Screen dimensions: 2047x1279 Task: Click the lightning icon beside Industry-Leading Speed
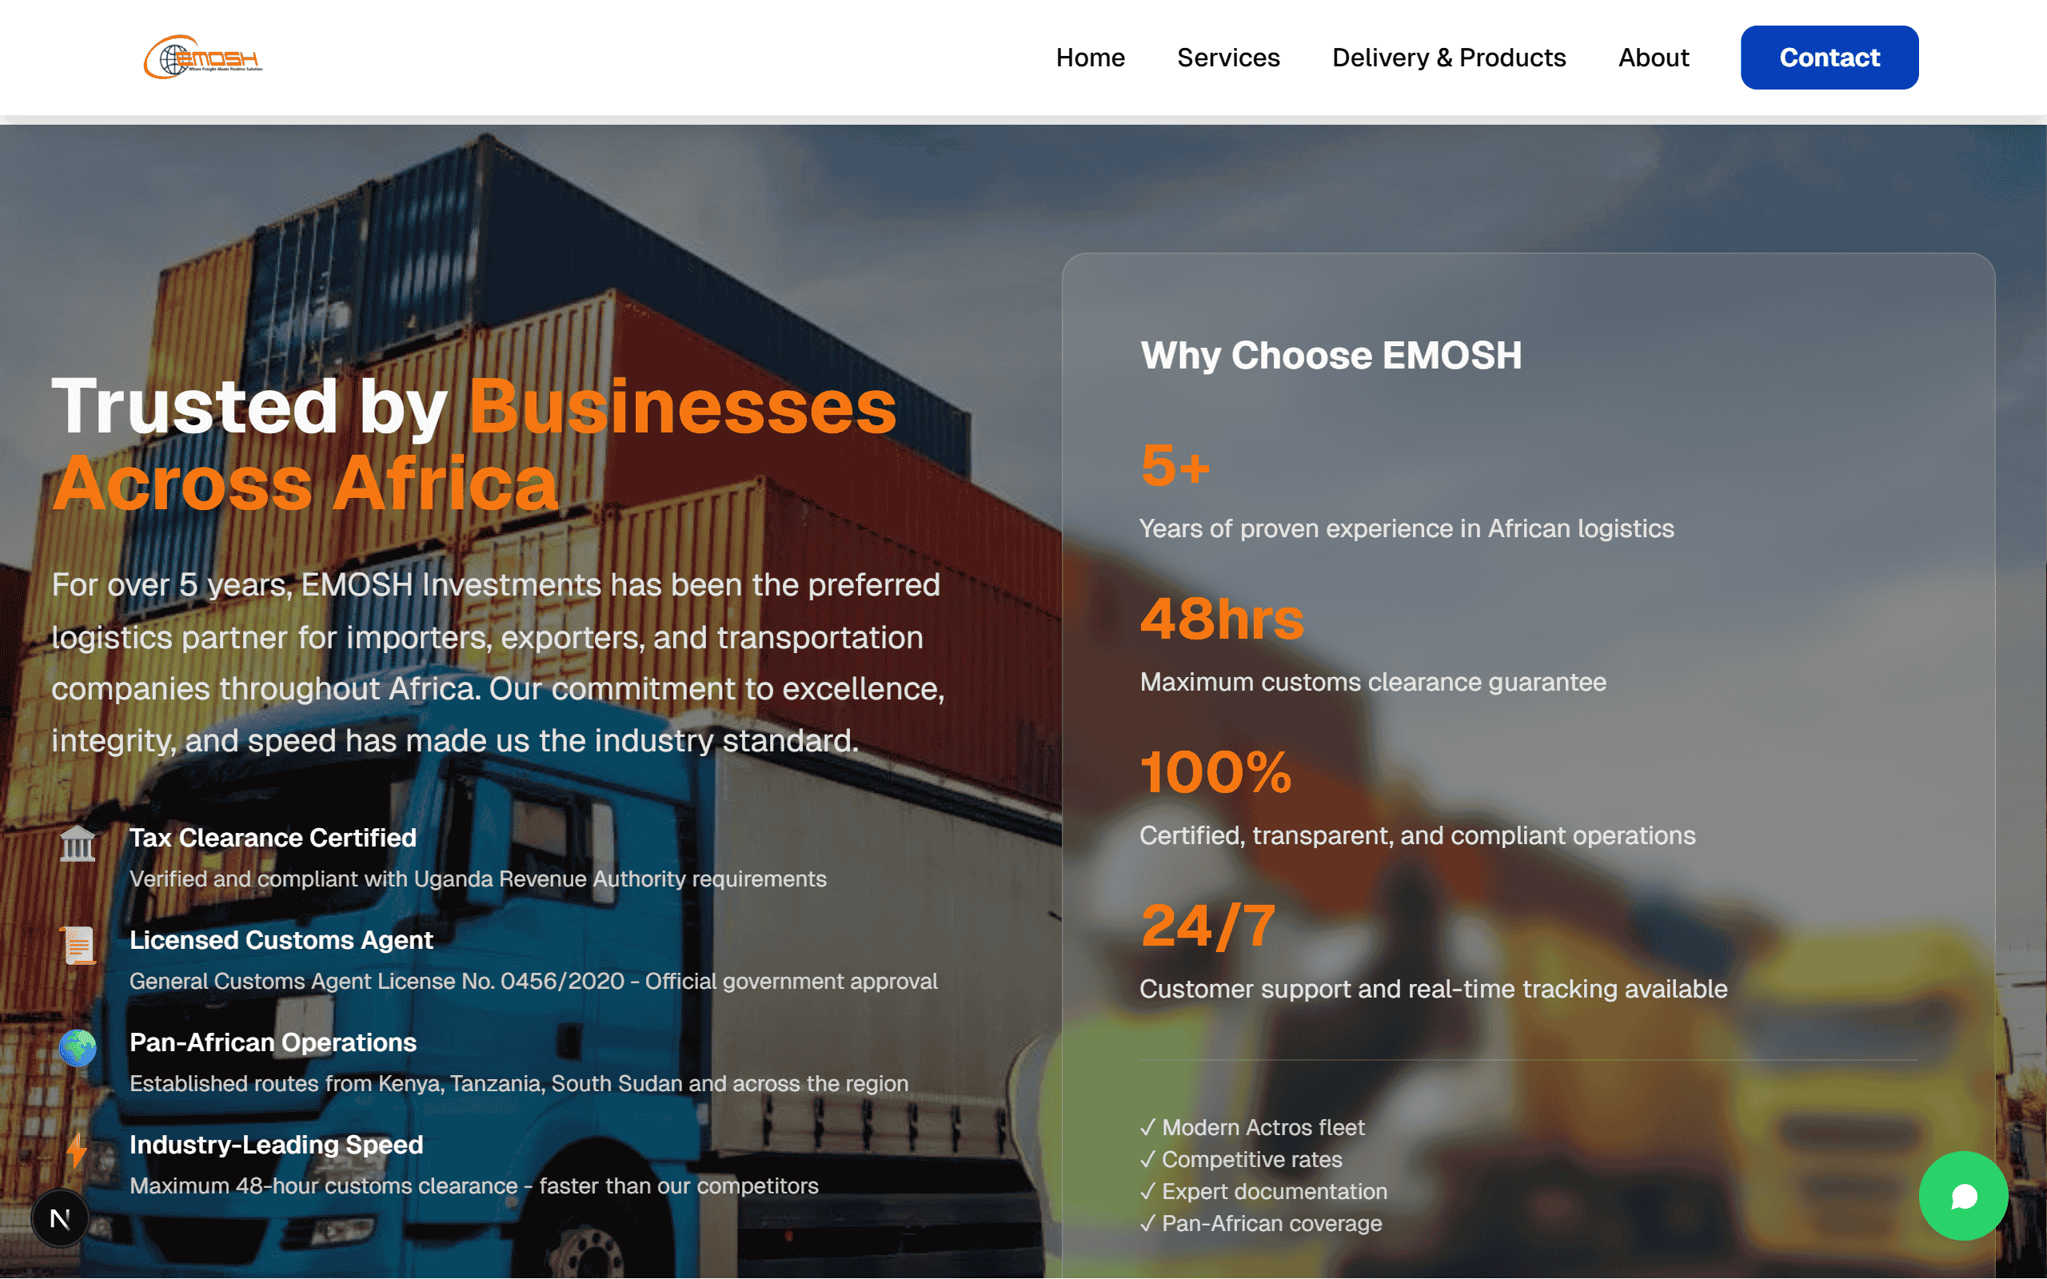coord(77,1150)
